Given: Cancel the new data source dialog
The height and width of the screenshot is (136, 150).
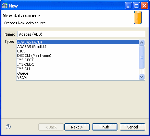Looking at the screenshot, I should (133, 127).
